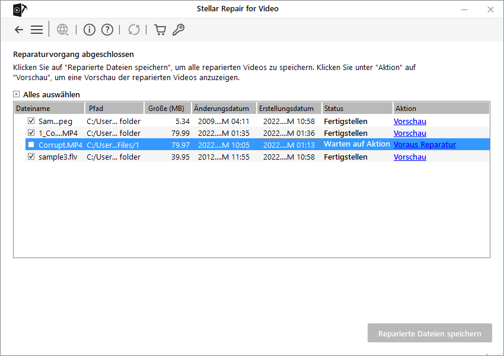The width and height of the screenshot is (504, 356).
Task: Click the info (about) icon
Action: [x=90, y=30]
